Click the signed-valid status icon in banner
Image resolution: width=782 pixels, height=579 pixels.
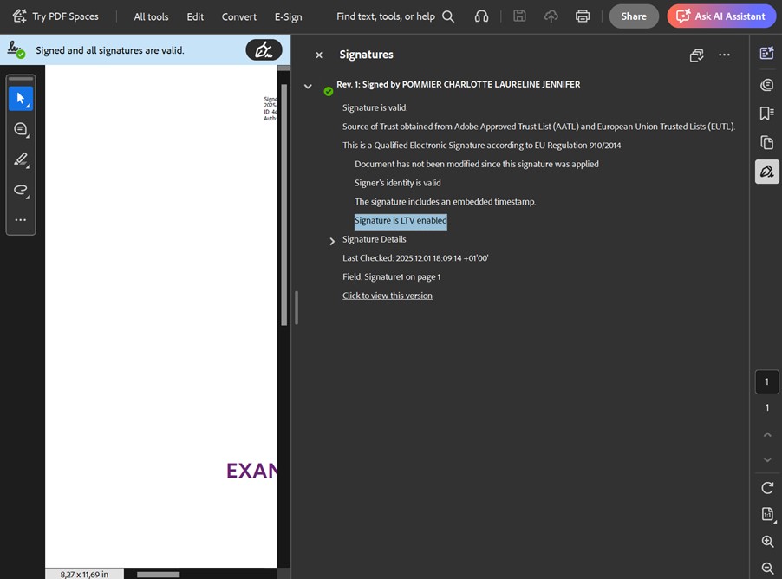point(16,50)
